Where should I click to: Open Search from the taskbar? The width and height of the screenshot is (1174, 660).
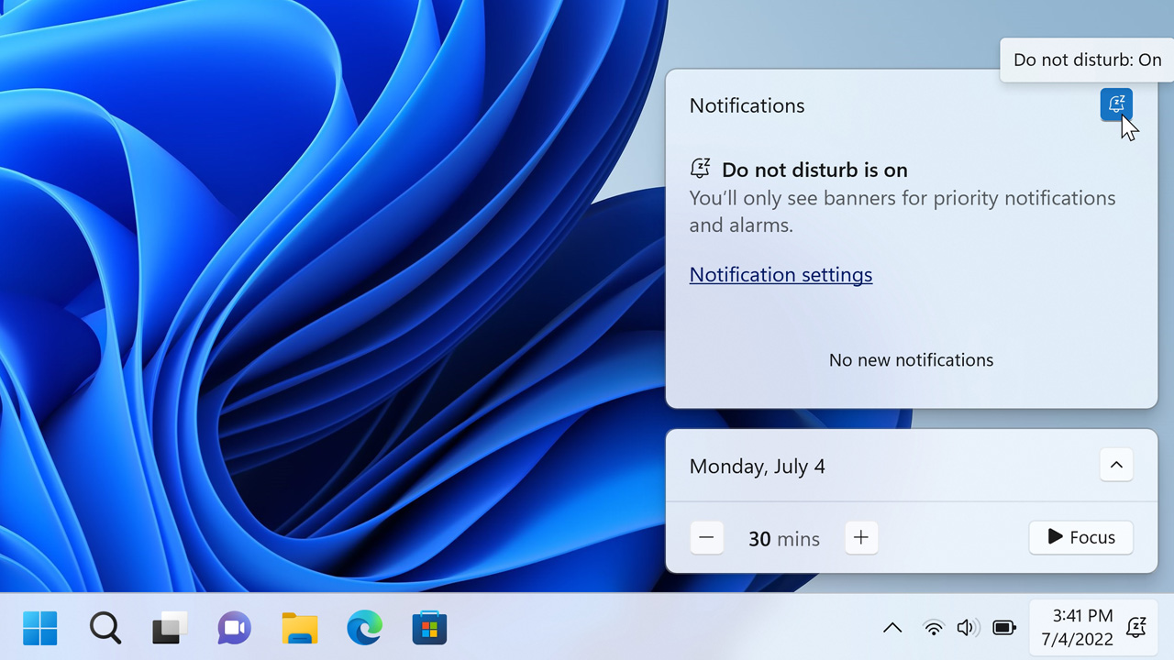(x=105, y=628)
